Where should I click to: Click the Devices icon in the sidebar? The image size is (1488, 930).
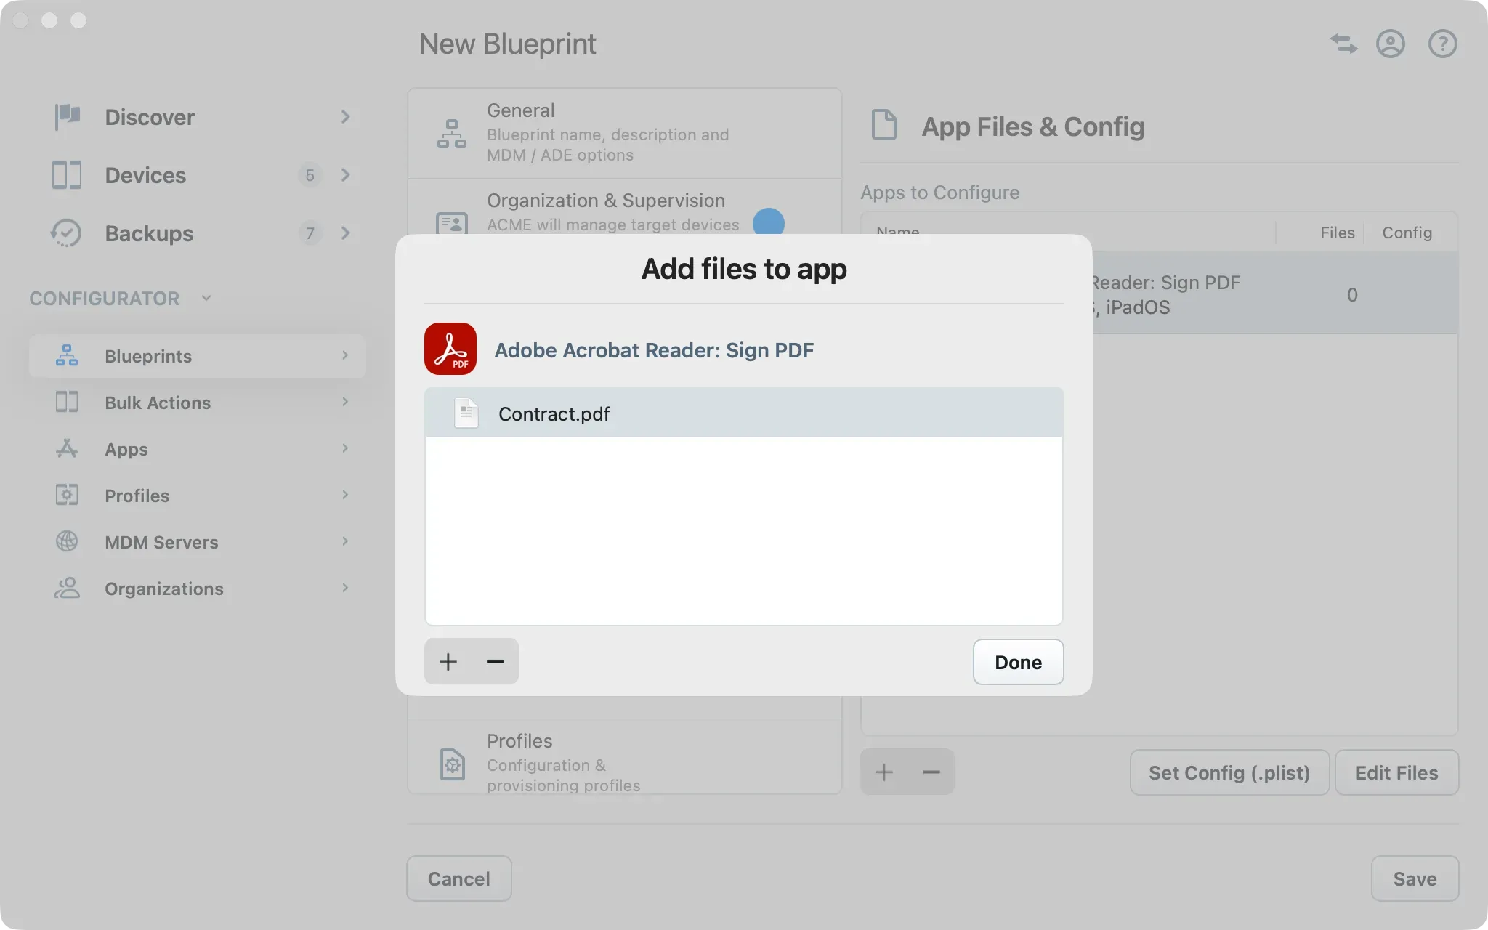67,175
